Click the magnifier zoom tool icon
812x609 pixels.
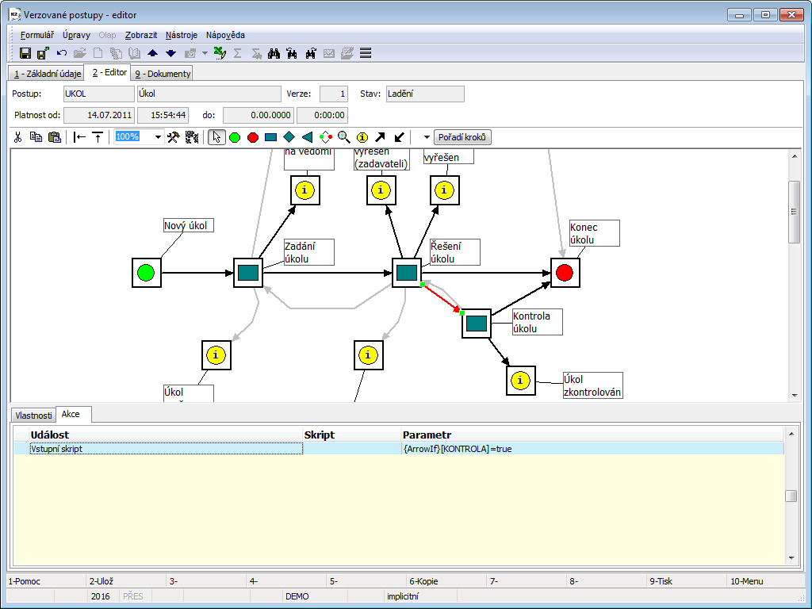pos(343,137)
